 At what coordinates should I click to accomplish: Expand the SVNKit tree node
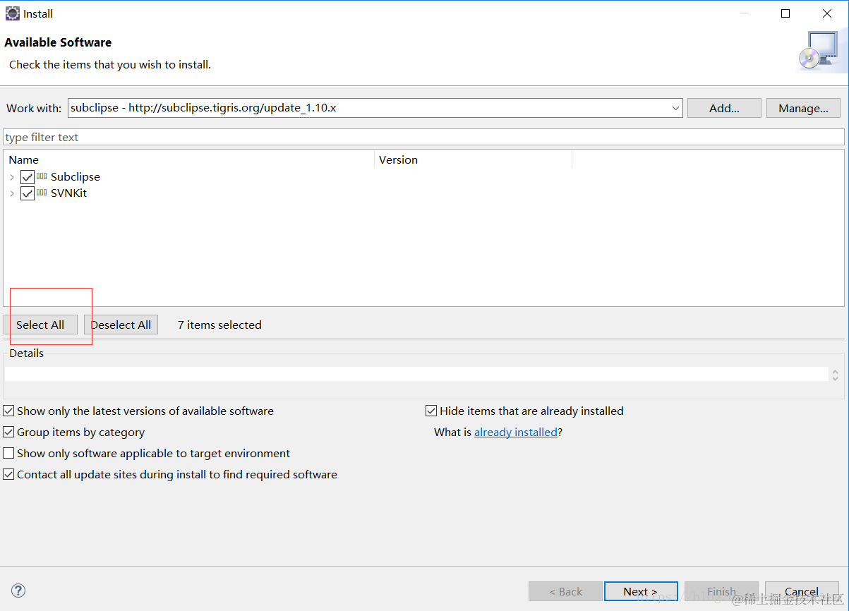12,193
